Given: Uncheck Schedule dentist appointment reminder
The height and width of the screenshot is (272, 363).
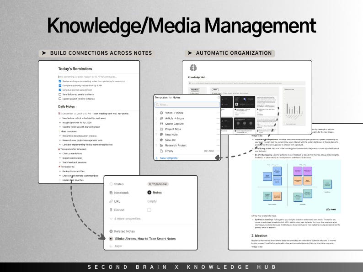Looking at the screenshot, I should [60, 90].
